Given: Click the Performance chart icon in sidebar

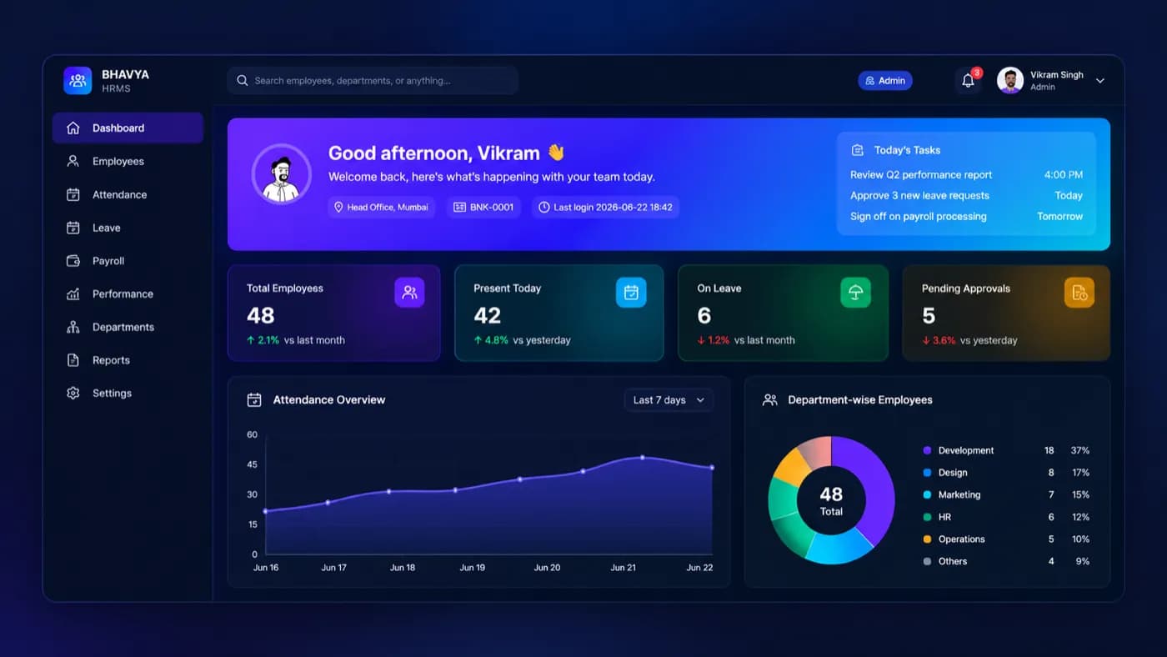Looking at the screenshot, I should click(73, 294).
